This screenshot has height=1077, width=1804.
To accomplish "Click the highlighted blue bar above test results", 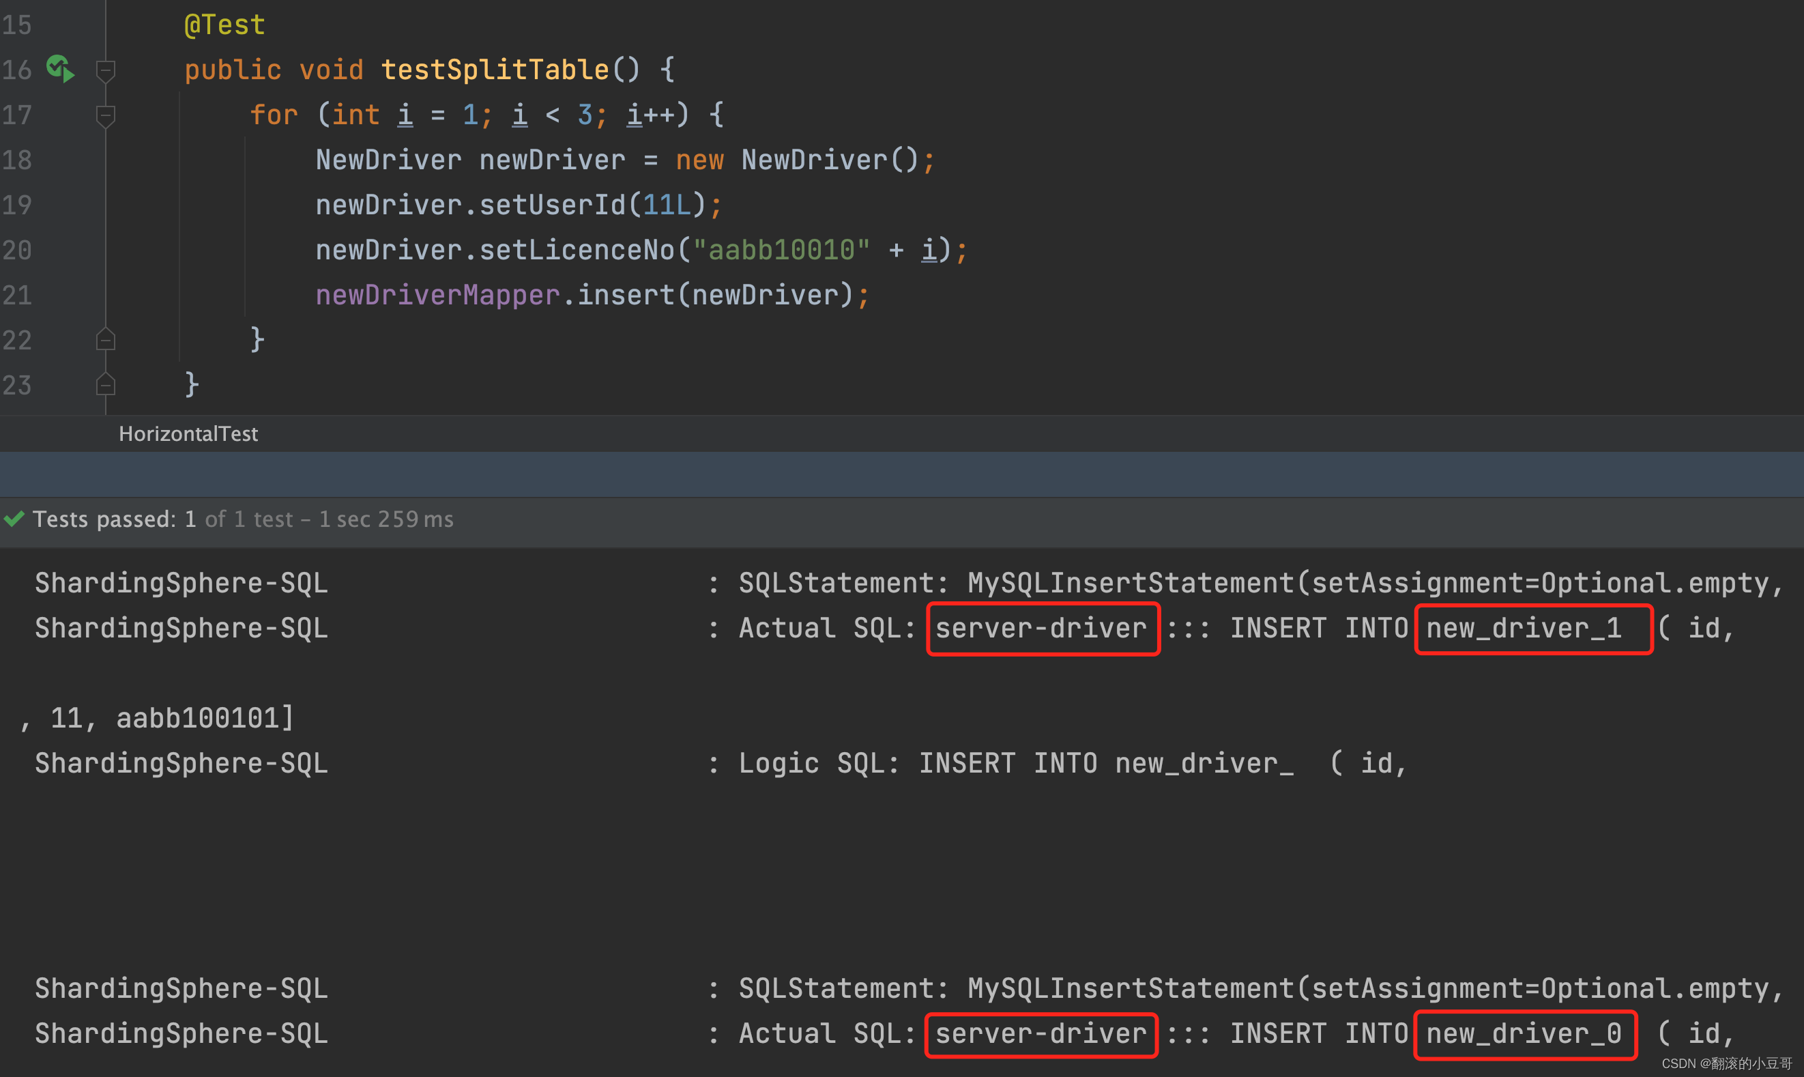I will [901, 474].
